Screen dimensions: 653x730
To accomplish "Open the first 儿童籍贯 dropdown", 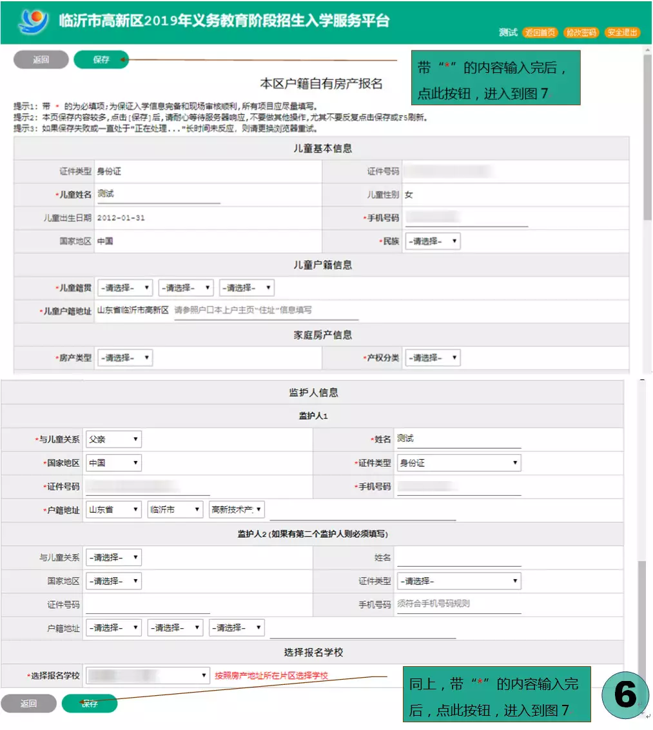I will tap(125, 288).
